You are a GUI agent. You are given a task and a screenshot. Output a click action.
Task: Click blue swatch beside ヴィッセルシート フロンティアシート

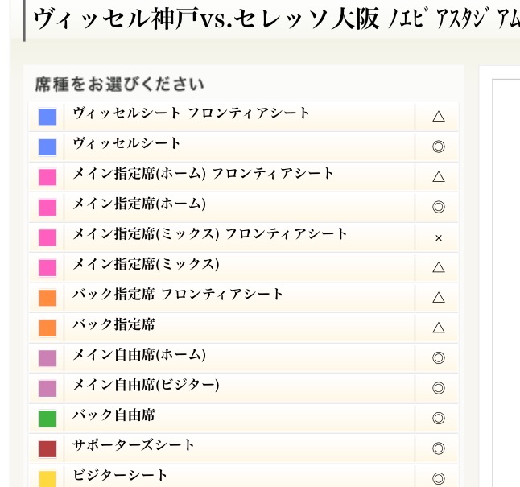[x=47, y=117]
